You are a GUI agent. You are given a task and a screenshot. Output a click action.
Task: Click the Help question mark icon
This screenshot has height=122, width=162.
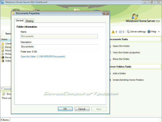pos(149,32)
